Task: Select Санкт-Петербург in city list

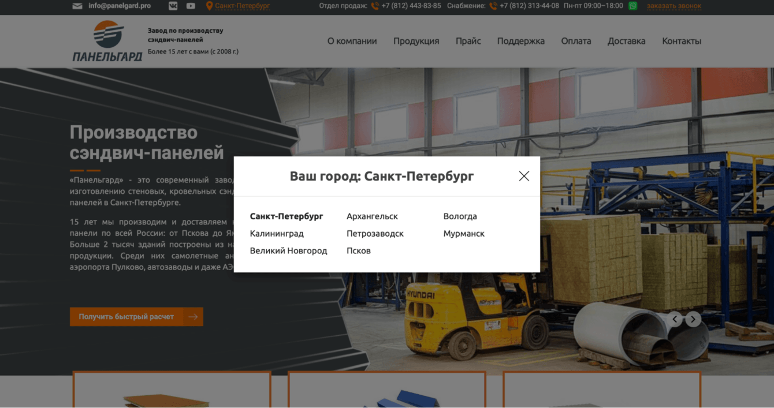Action: (x=286, y=216)
